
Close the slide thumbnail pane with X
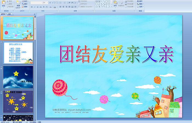(35, 14)
